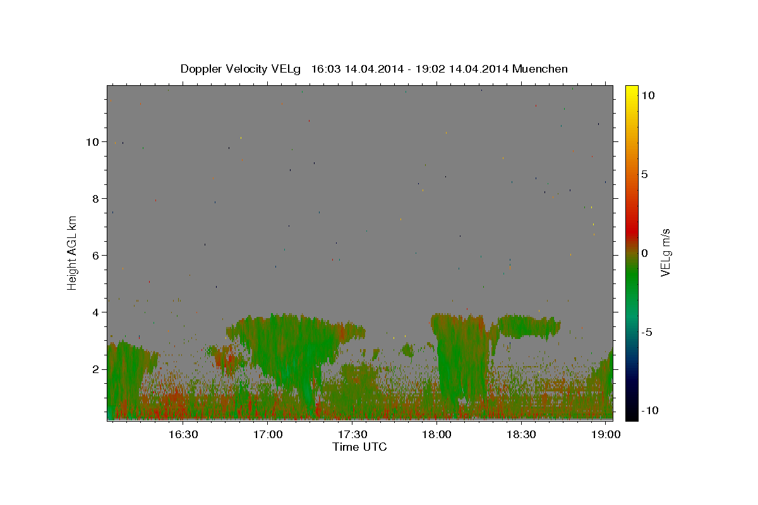Pick the yellow top of the colorbar

tap(631, 92)
